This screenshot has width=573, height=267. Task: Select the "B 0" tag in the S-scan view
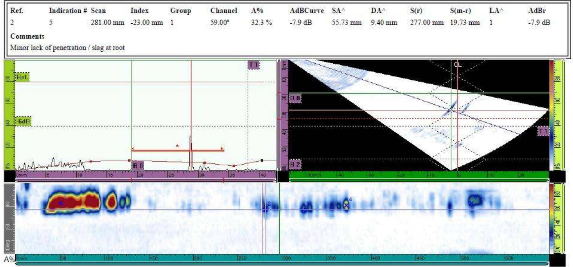pyautogui.click(x=295, y=98)
